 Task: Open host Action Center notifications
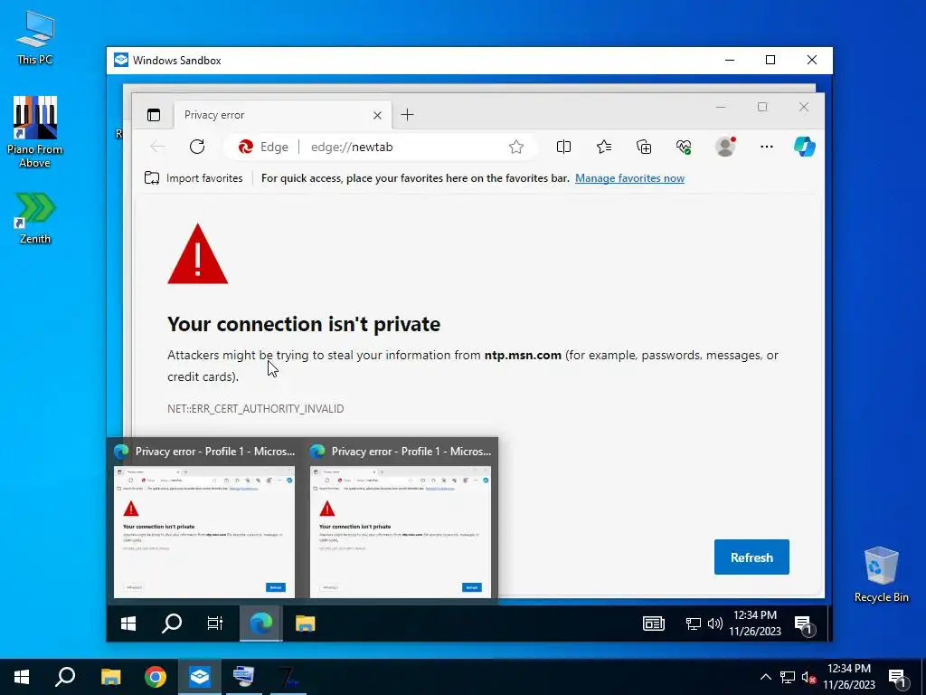coord(898,678)
